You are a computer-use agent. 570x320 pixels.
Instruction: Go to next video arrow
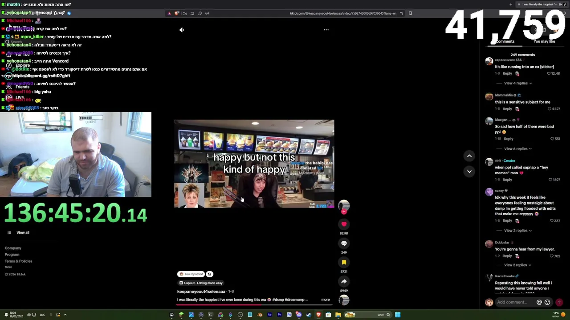tap(469, 171)
